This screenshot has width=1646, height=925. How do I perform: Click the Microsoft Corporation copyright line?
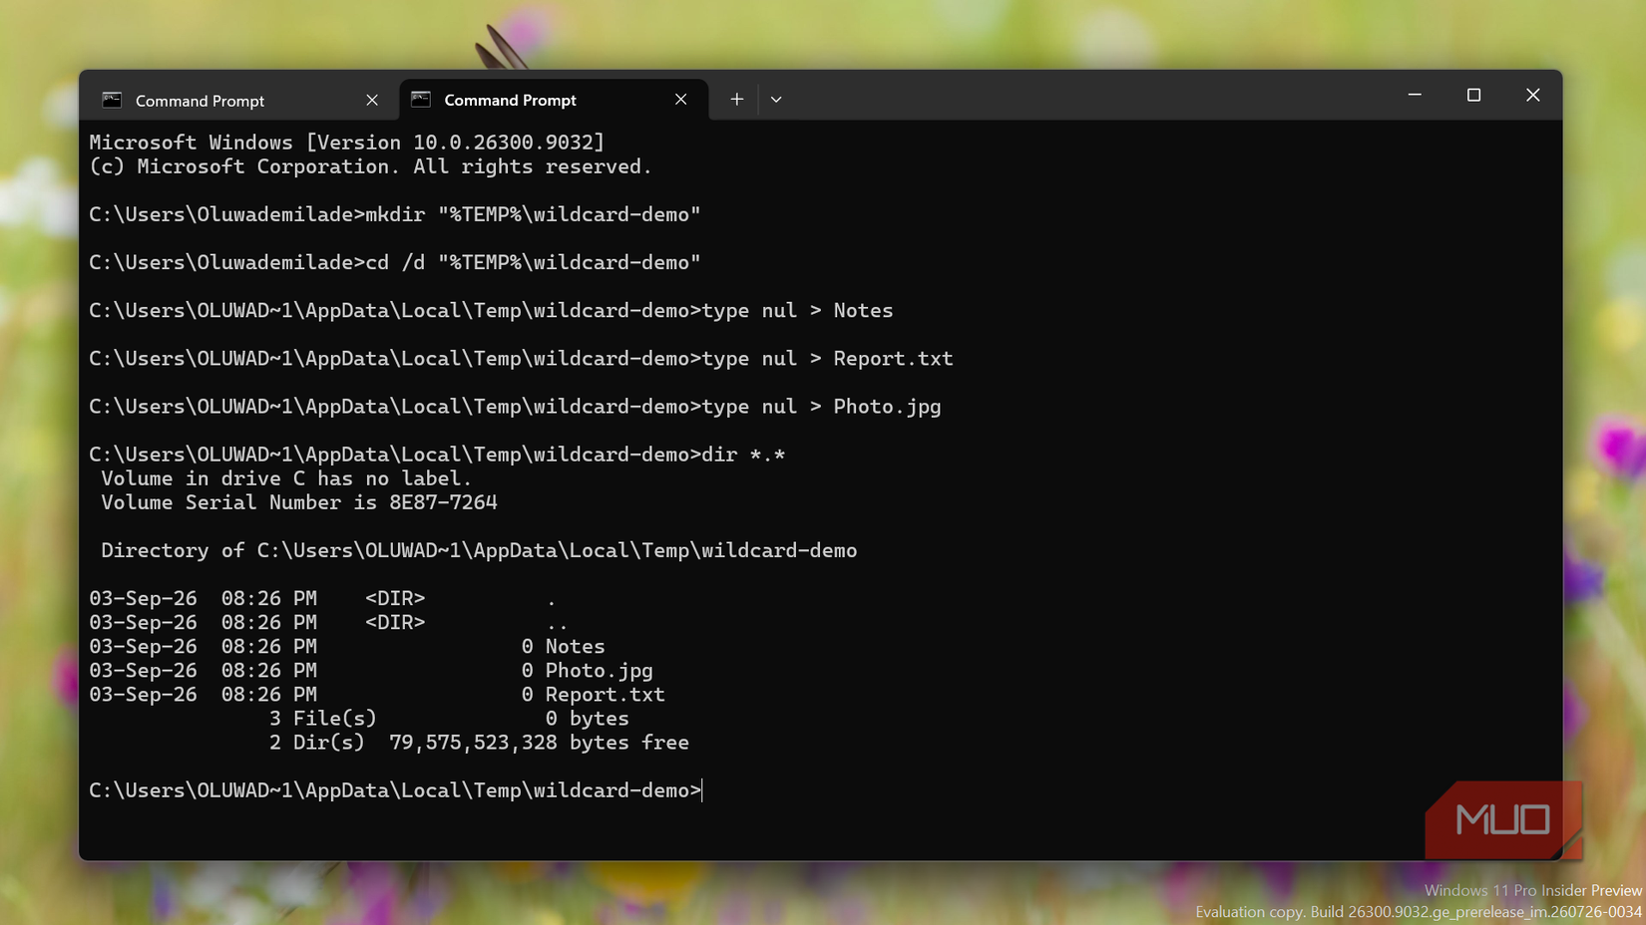coord(371,166)
